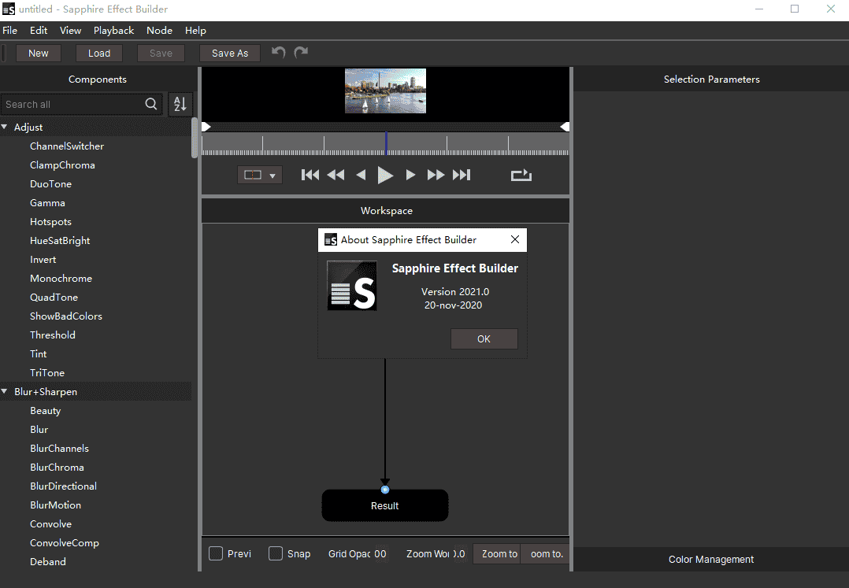Select the timeline end marker
The height and width of the screenshot is (588, 849).
point(565,127)
